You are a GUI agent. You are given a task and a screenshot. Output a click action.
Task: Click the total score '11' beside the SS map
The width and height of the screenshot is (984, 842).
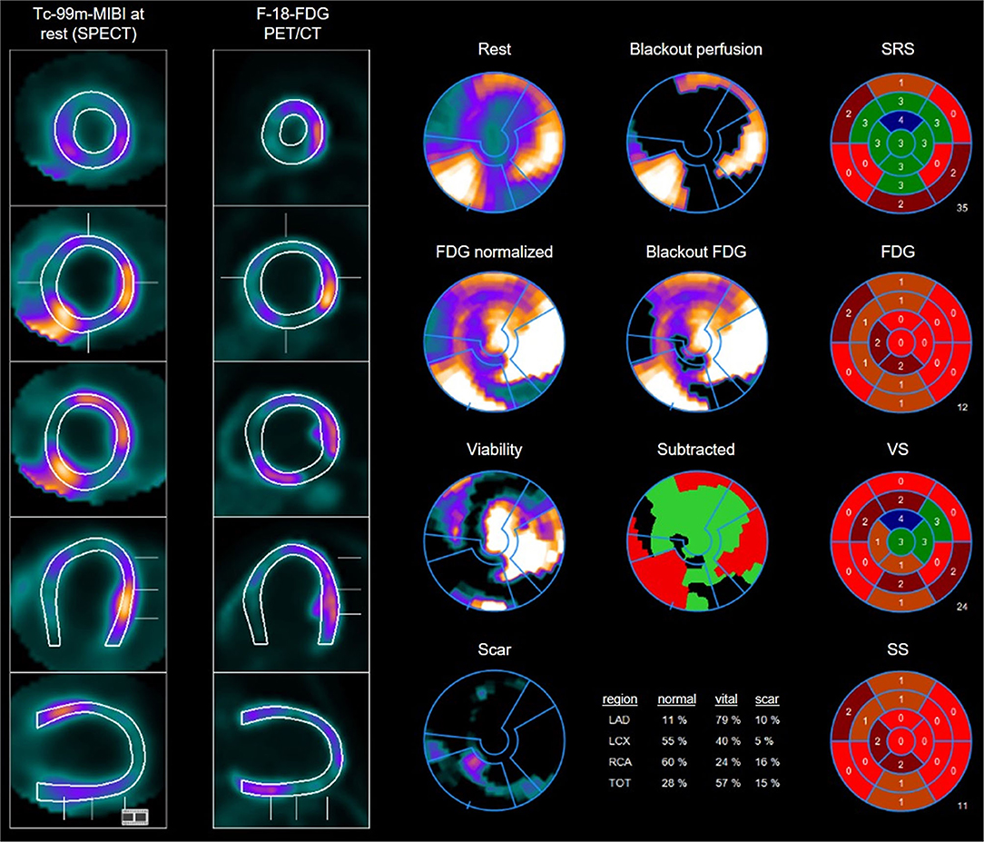[x=962, y=806]
